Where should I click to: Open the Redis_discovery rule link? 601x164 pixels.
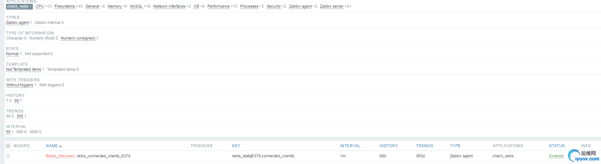tap(60, 156)
